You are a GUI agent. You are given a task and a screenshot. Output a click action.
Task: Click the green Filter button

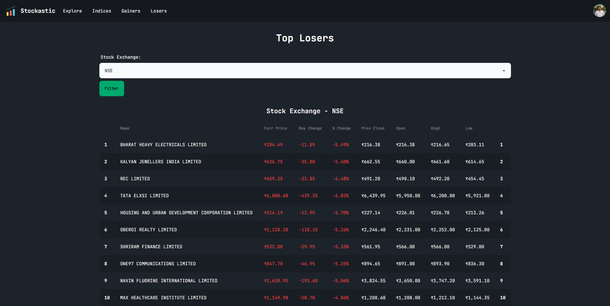point(112,89)
